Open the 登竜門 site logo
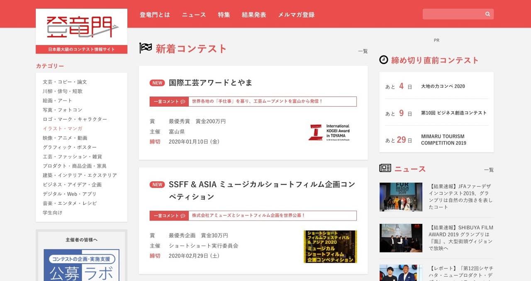The height and width of the screenshot is (281, 531). (81, 27)
